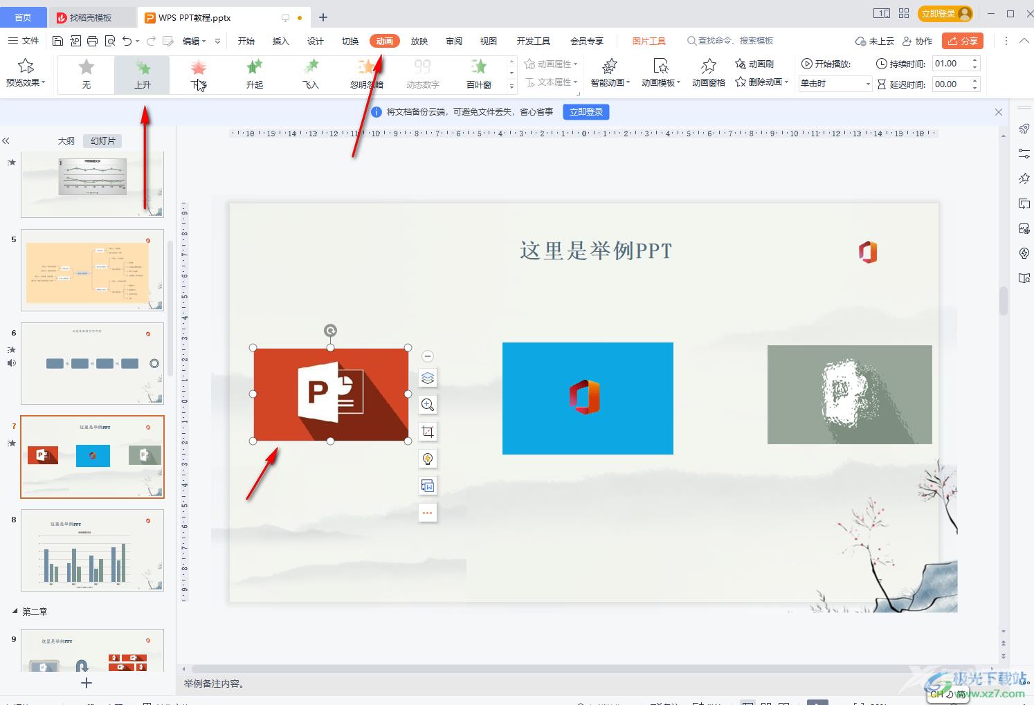Open the 预览效果 dropdown arrow
Screen dimensions: 1034x705
[43, 82]
